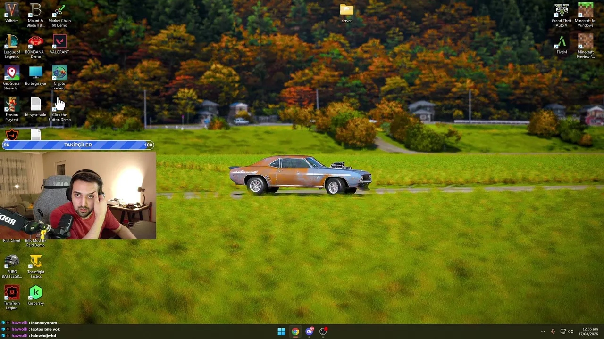Select the Market Chain 98 Demo icon

(x=59, y=16)
